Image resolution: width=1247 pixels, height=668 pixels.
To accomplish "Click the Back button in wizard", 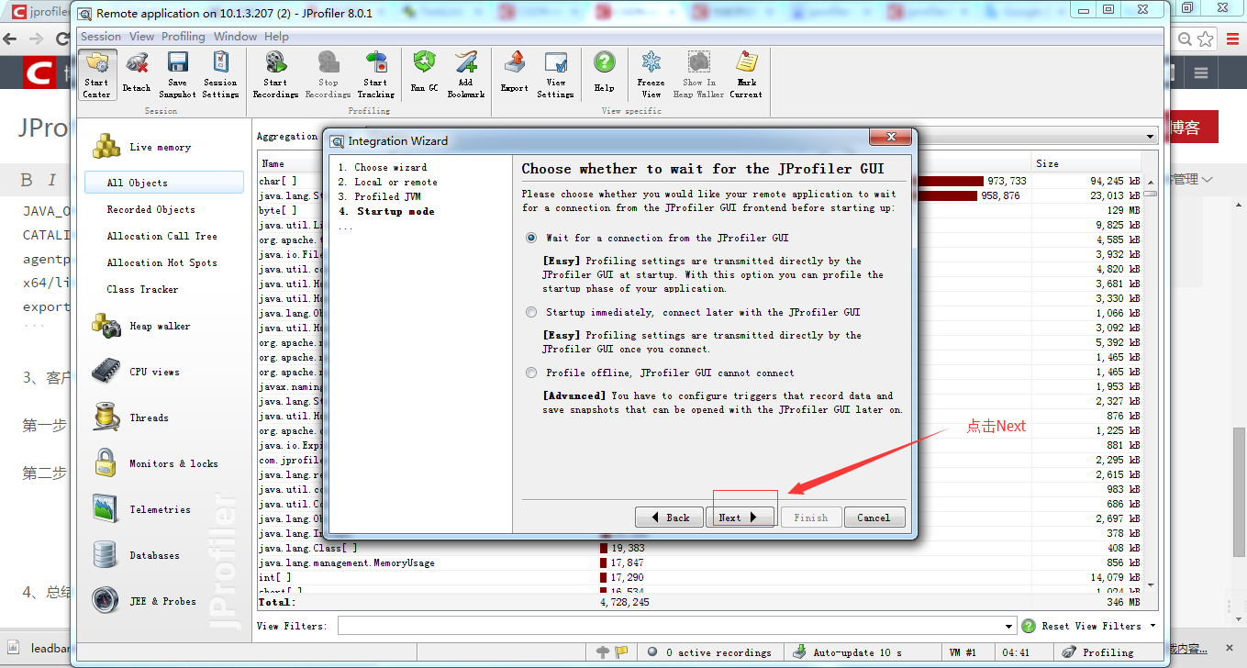I will 669,518.
